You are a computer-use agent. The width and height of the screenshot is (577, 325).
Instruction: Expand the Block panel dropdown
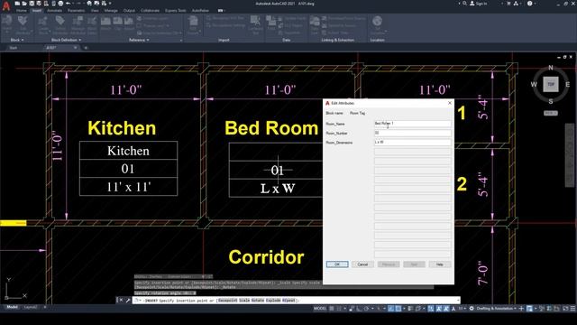(17, 40)
